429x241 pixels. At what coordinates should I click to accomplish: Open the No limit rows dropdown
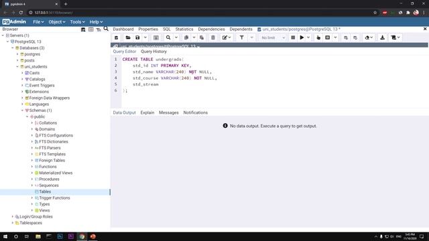(x=273, y=37)
